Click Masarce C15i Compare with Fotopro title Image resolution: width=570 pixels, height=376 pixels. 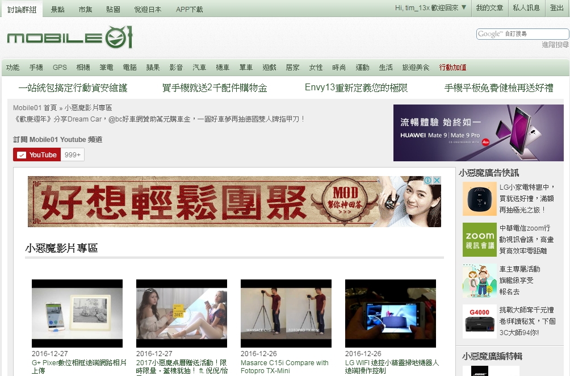click(x=284, y=366)
